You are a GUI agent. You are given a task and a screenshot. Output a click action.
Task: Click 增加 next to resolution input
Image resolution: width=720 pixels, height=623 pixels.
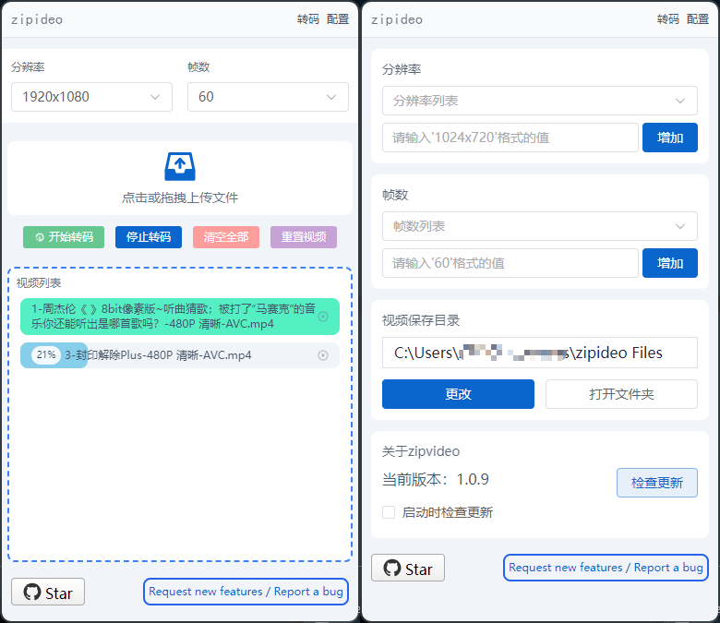[x=670, y=138]
